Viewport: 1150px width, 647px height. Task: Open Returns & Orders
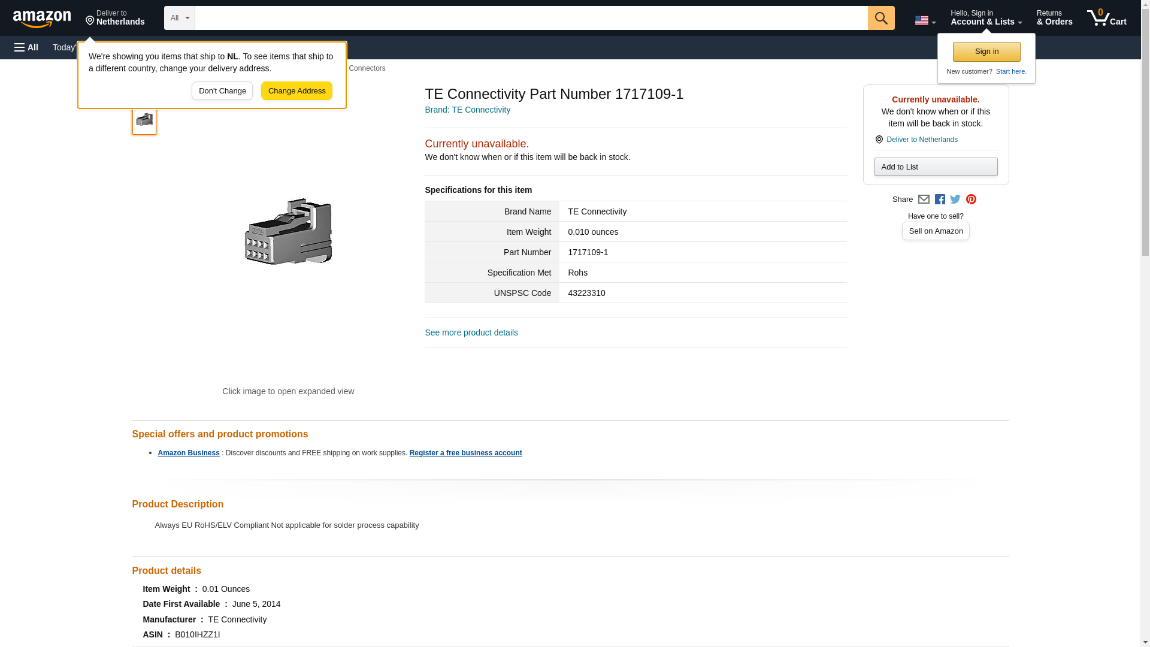1054,18
